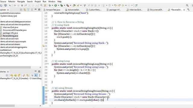Close the ReverseStri... editor tab

184,10
